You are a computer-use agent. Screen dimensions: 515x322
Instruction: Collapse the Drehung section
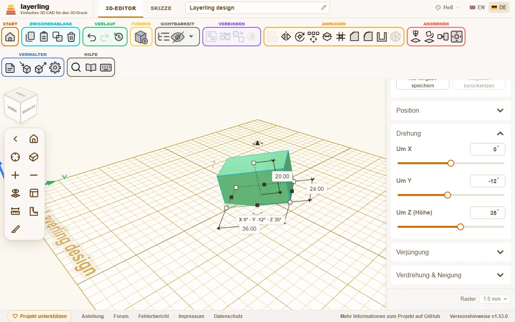500,134
